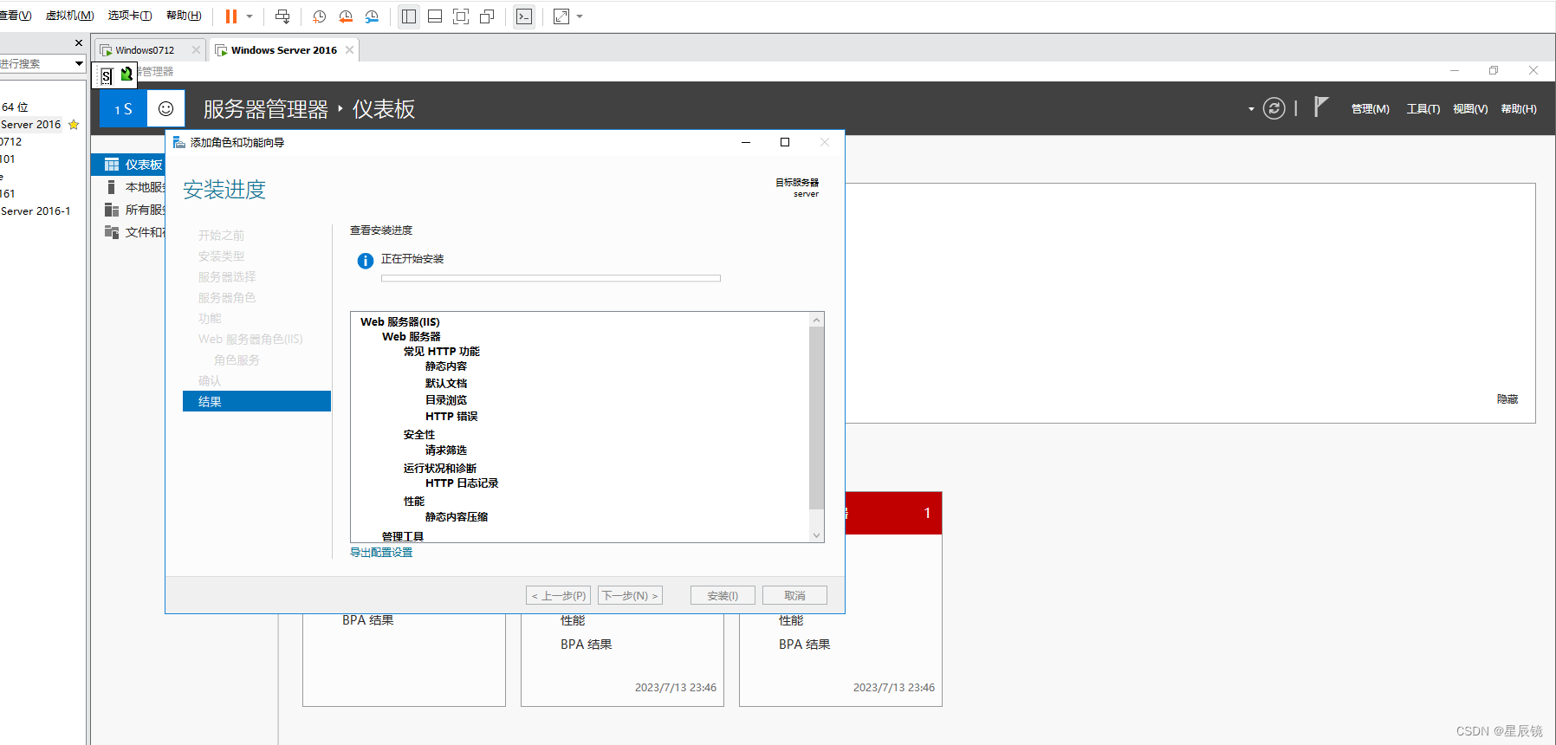Enter full screen mode icon

pyautogui.click(x=461, y=16)
